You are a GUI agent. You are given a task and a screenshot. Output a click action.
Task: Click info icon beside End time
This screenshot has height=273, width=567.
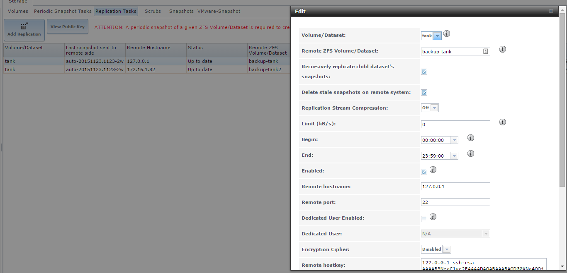(471, 154)
